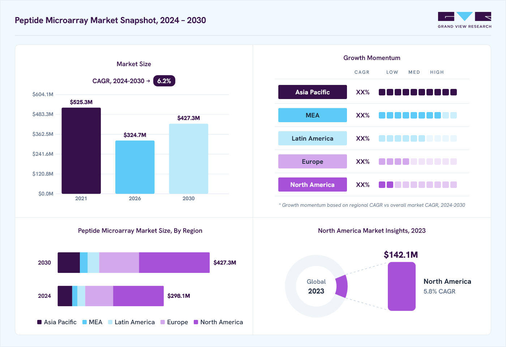Click the MEA momentum meter

tap(418, 115)
